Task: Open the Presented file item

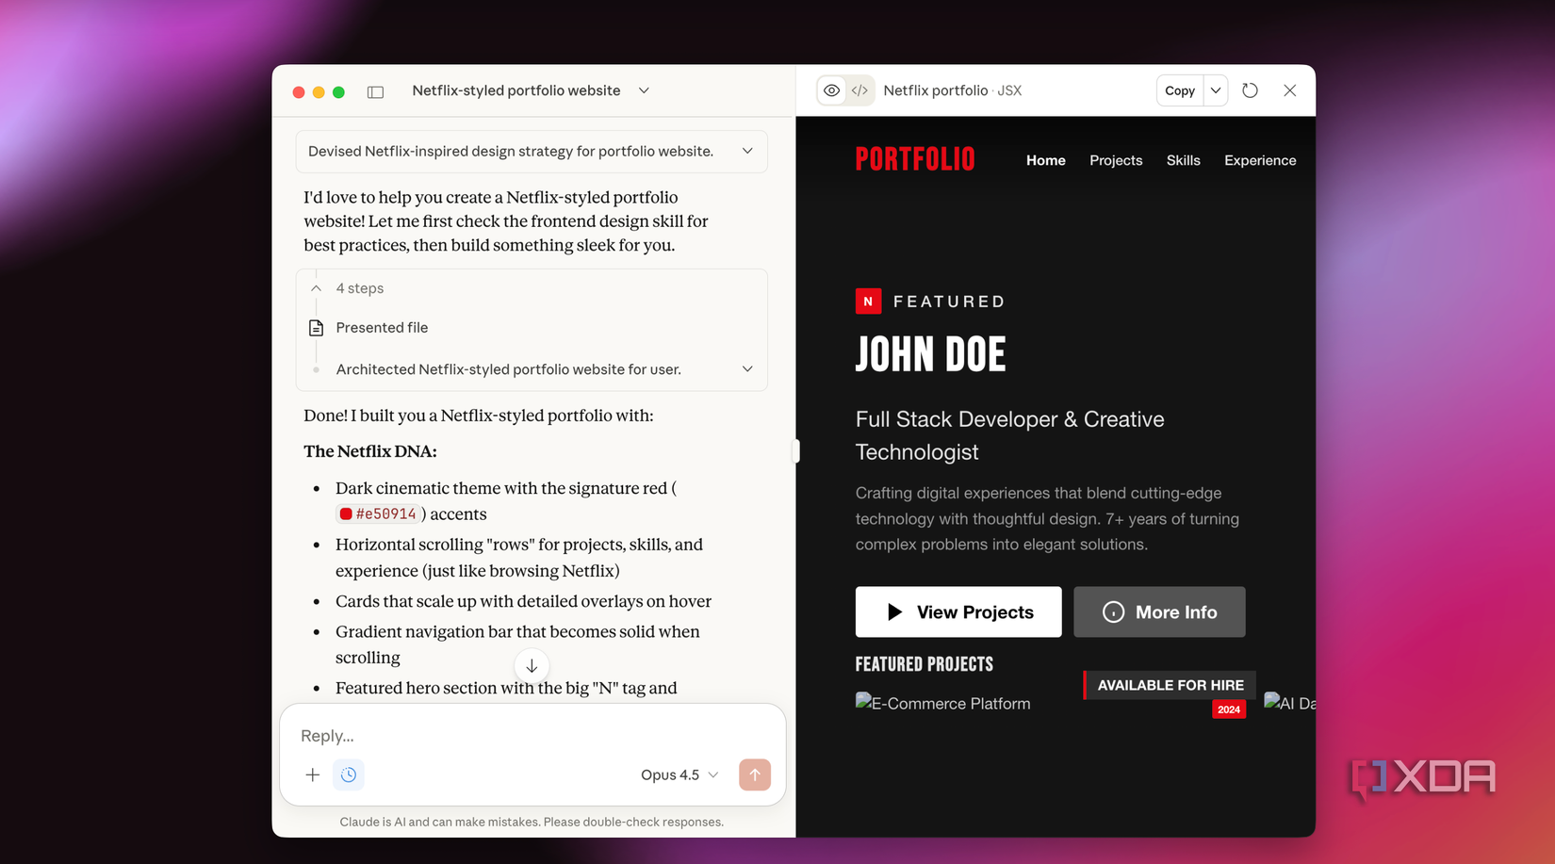Action: click(382, 328)
